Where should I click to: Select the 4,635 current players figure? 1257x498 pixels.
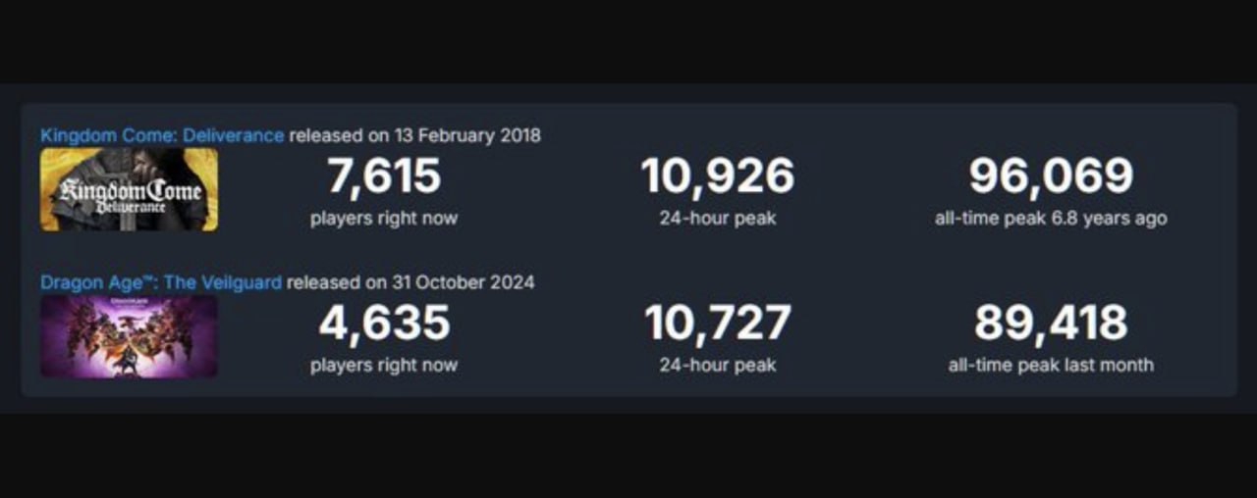pyautogui.click(x=383, y=324)
